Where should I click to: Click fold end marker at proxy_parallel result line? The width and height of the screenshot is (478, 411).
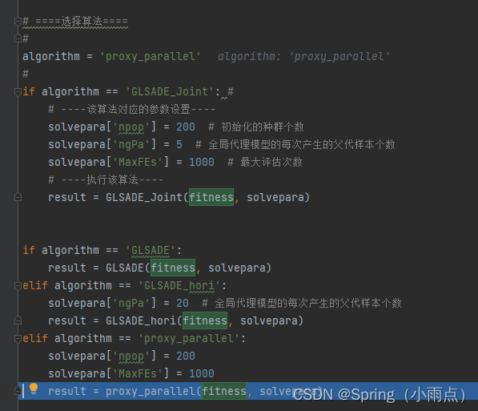pyautogui.click(x=18, y=391)
